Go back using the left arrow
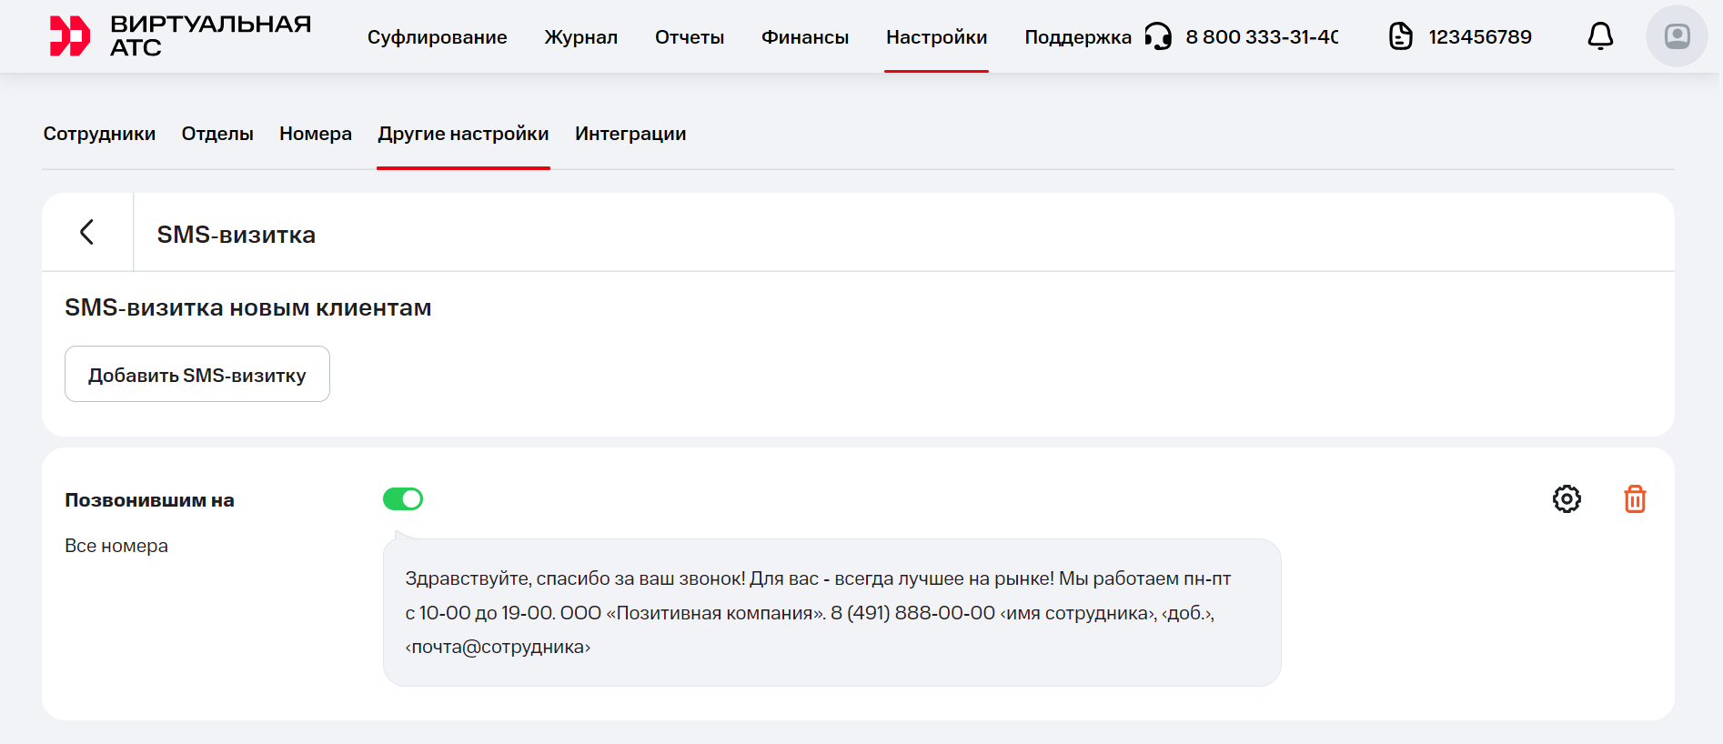 (x=87, y=232)
